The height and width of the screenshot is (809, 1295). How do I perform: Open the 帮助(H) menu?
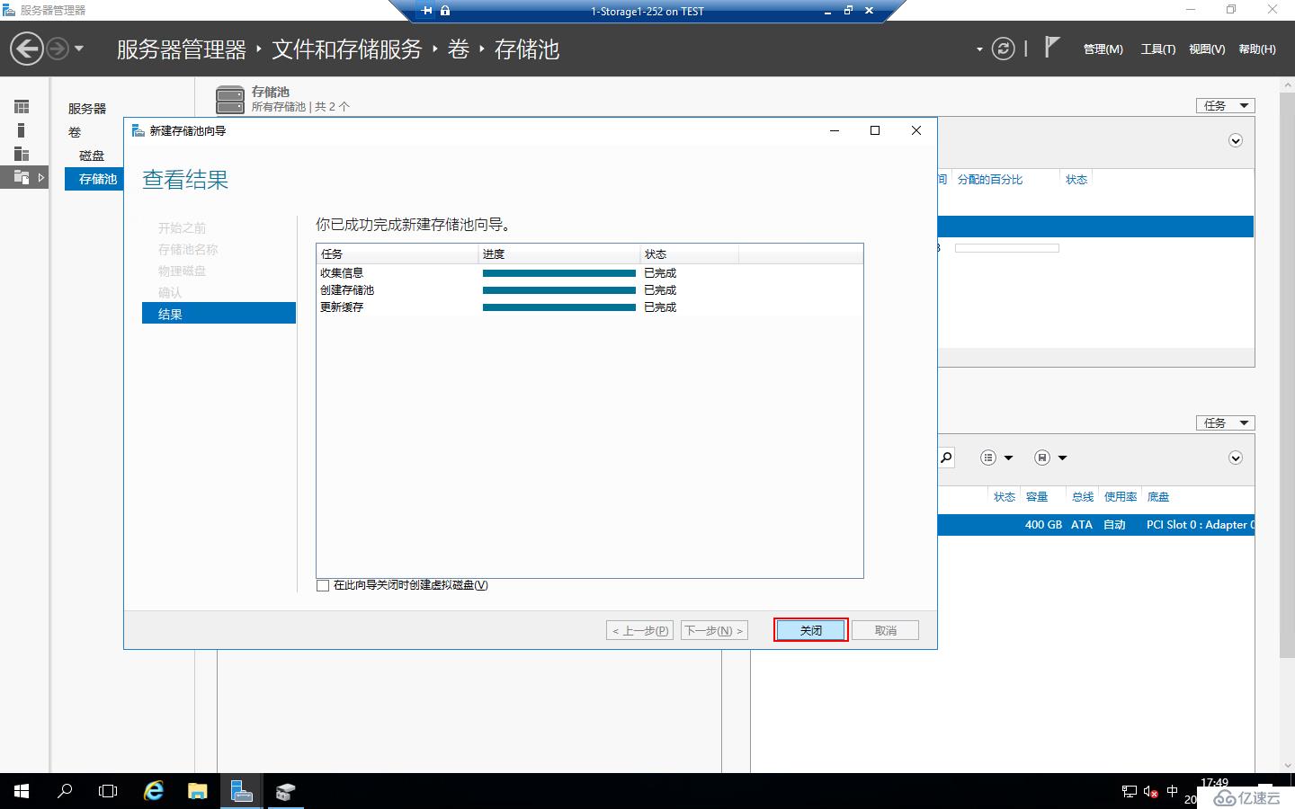click(1257, 49)
